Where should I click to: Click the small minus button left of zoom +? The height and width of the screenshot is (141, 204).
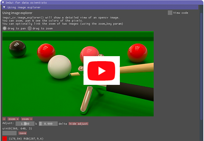[4, 119]
